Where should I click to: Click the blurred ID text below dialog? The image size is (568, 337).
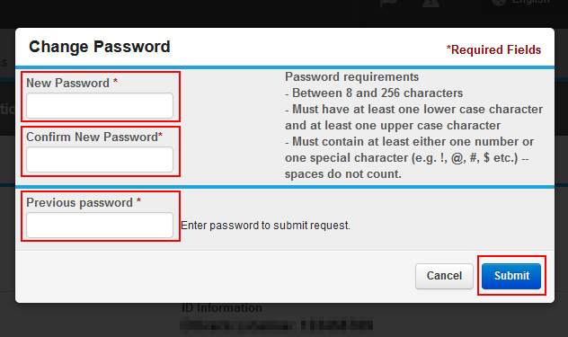[277, 324]
